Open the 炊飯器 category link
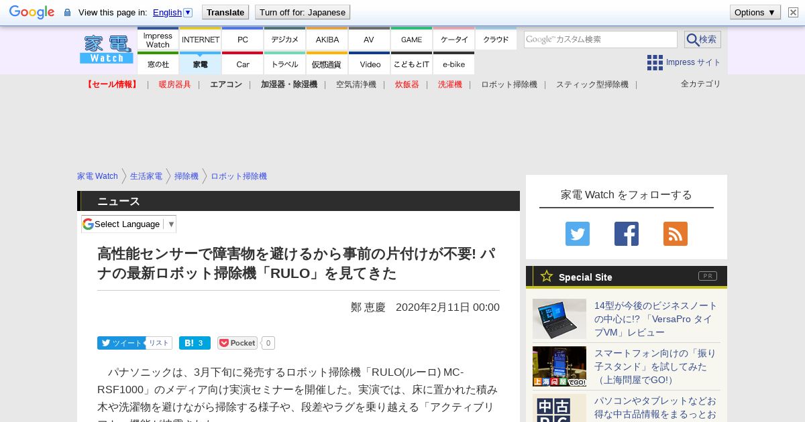Screen dimensions: 805x422 point(407,84)
